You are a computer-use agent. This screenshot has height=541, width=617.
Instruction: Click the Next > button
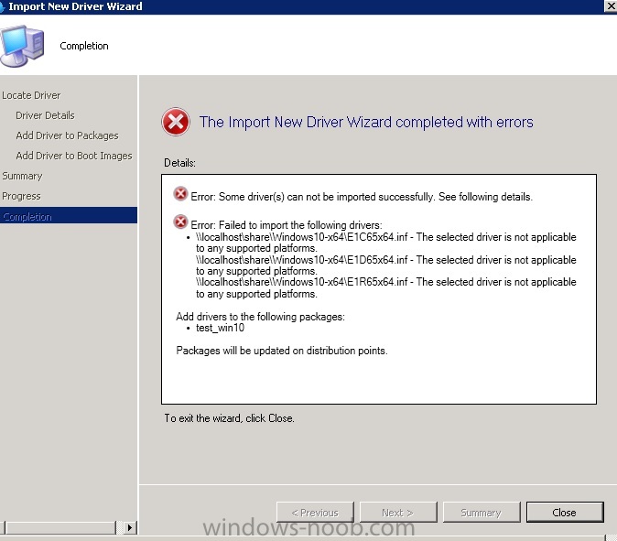398,513
